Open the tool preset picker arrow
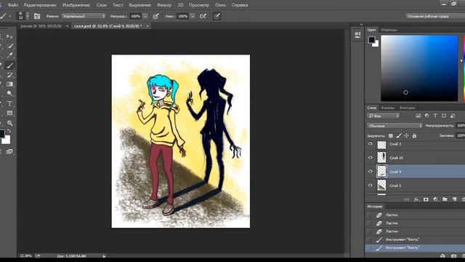This screenshot has height=262, width=465. tap(9, 16)
